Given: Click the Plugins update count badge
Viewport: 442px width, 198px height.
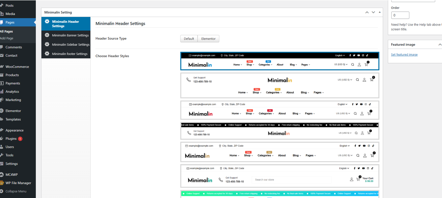Looking at the screenshot, I should (20, 139).
